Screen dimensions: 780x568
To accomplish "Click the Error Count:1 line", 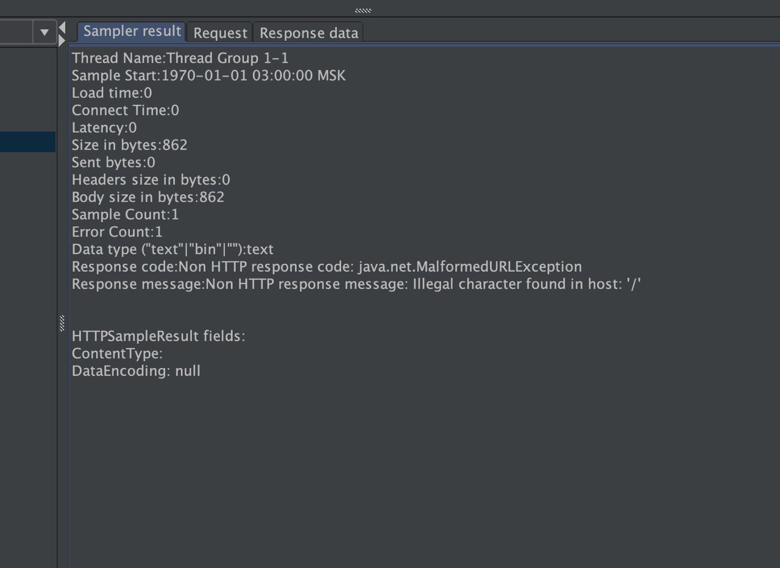I will pos(117,232).
